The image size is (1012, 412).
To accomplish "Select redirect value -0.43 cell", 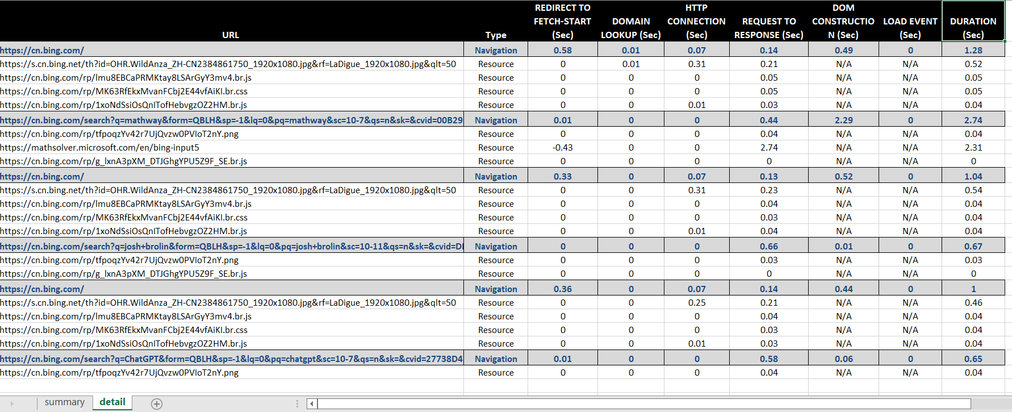I will click(x=563, y=148).
